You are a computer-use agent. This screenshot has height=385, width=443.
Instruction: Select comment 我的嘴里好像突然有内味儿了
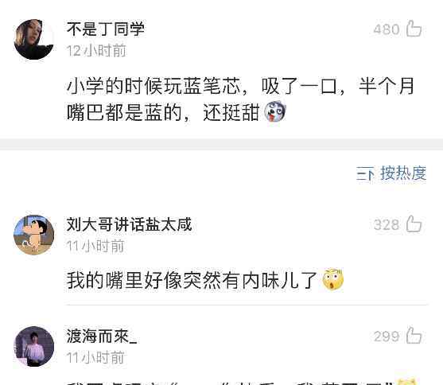(192, 280)
